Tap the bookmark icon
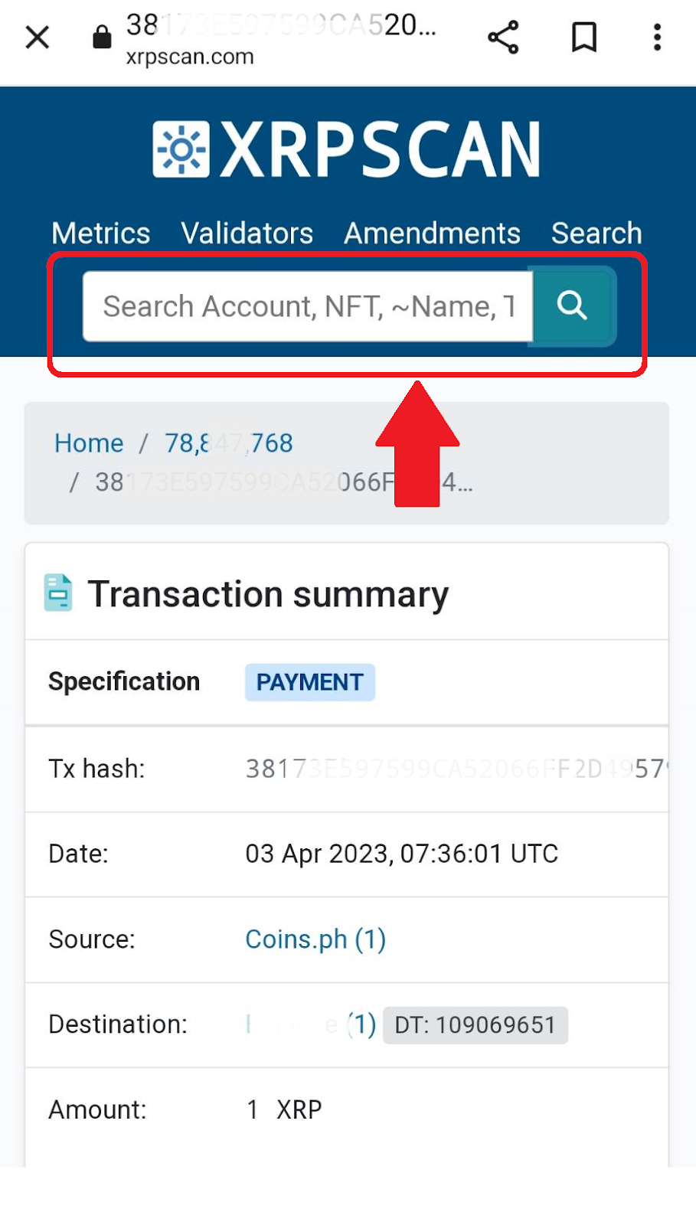 point(583,37)
